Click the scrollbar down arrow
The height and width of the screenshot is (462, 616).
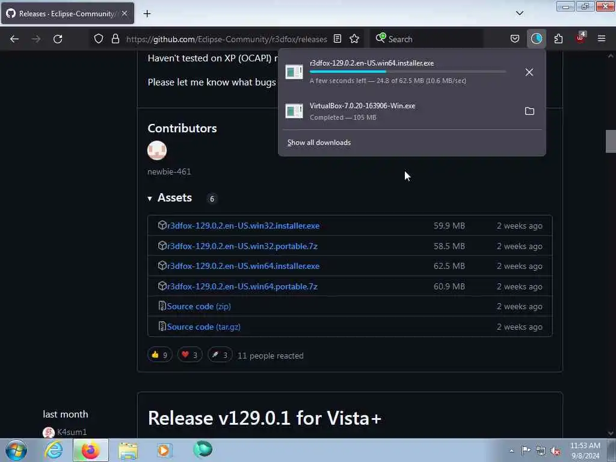pyautogui.click(x=611, y=433)
